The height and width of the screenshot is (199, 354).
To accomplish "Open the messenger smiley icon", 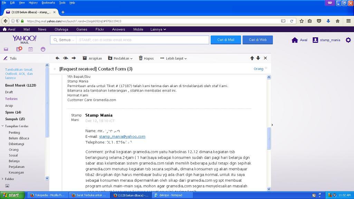I will click(43, 49).
